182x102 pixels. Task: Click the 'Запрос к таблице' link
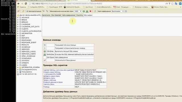49,80
